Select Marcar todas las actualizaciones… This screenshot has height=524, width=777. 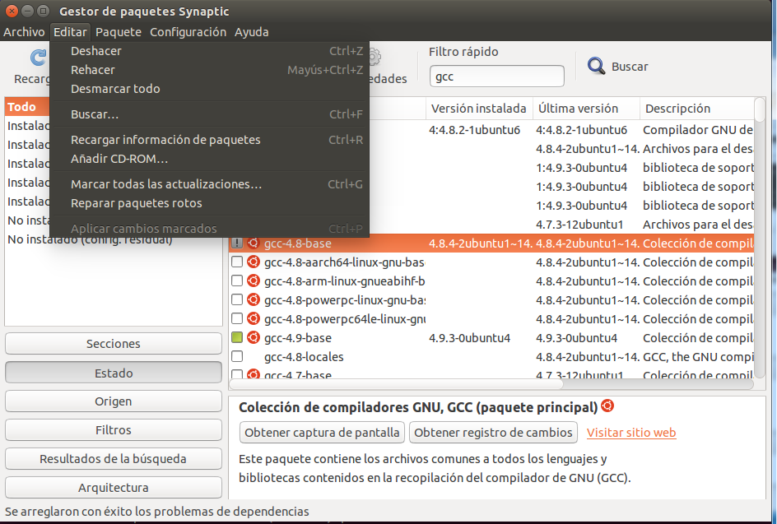(x=210, y=184)
